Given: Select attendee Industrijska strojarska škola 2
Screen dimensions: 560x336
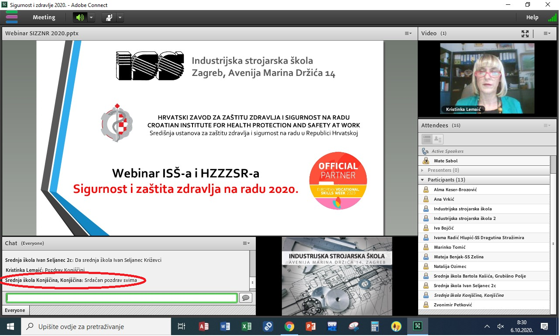Looking at the screenshot, I should pos(484,219).
